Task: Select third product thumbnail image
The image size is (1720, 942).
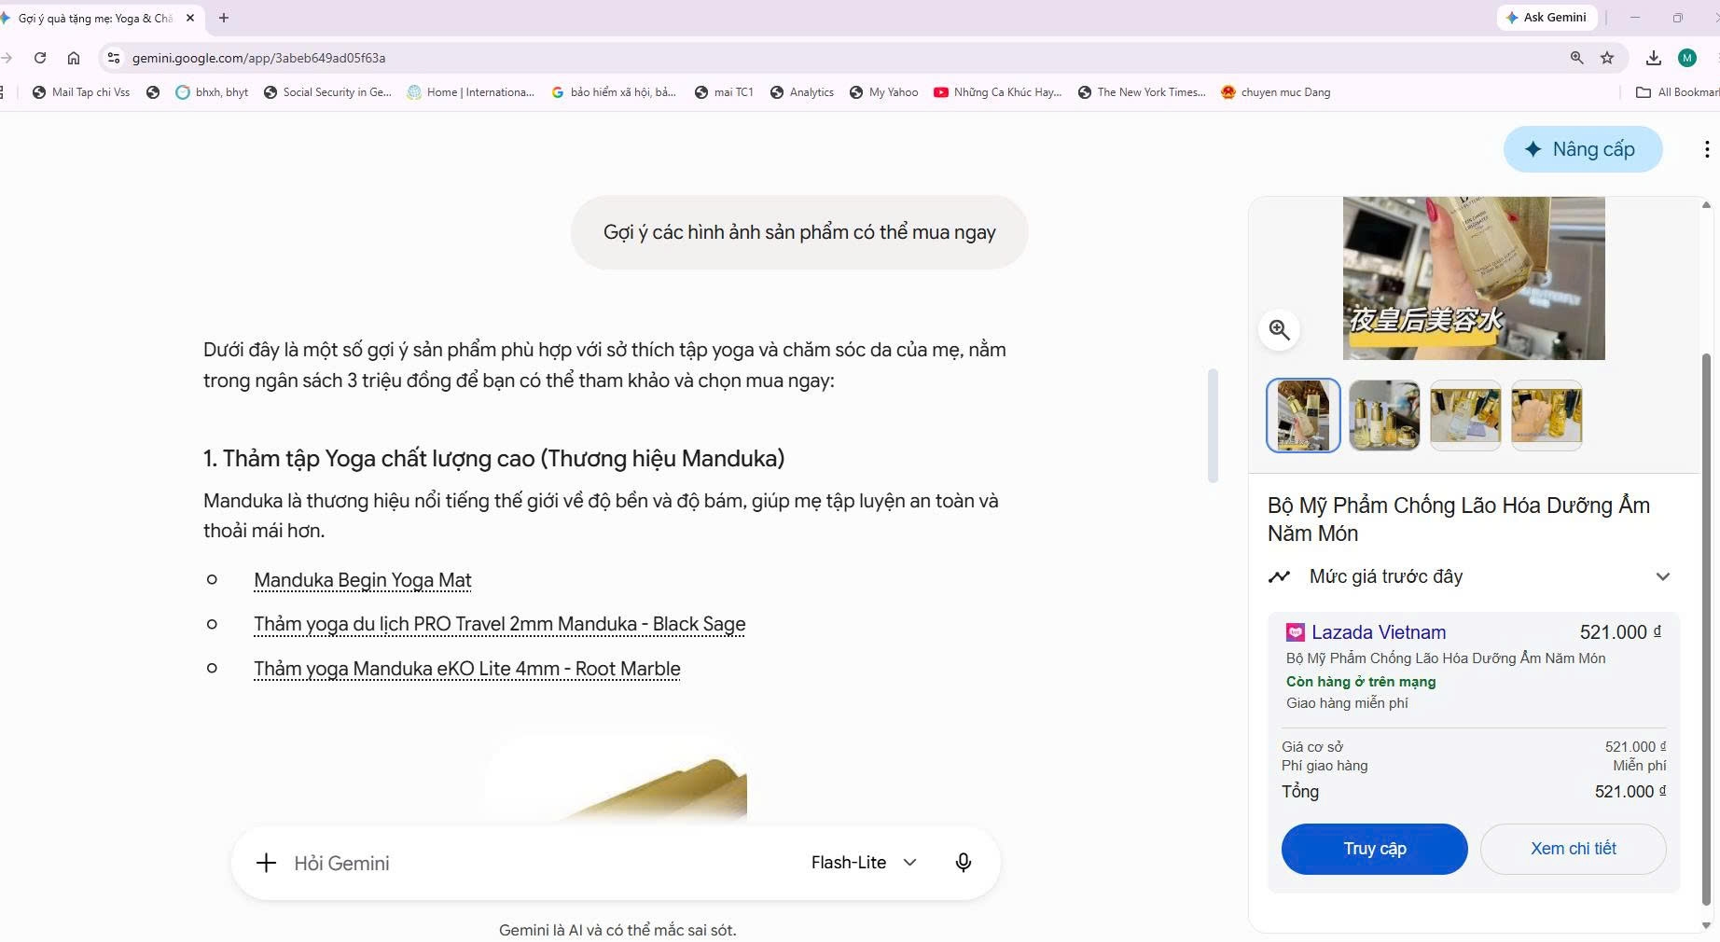Action: [x=1465, y=415]
